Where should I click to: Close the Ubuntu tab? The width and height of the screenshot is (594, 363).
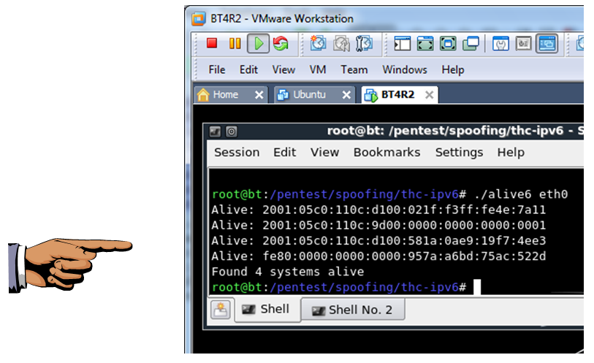[x=346, y=95]
